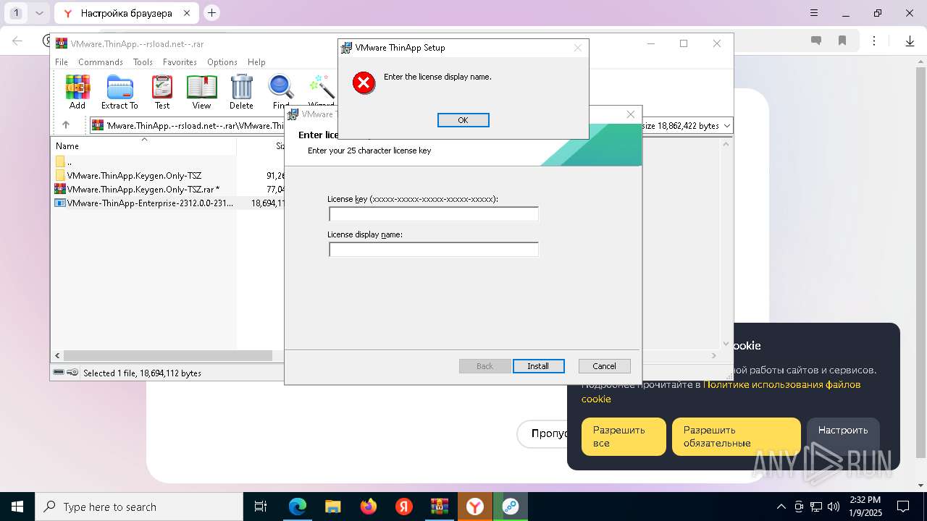
Task: Open the Commands menu in WinRAR
Action: tap(101, 62)
